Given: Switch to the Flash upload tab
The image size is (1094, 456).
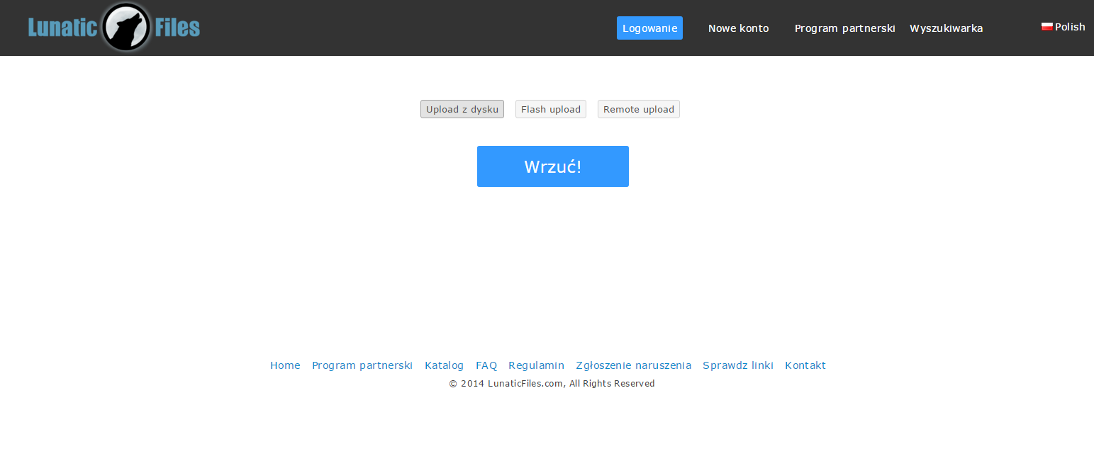Looking at the screenshot, I should coord(551,109).
